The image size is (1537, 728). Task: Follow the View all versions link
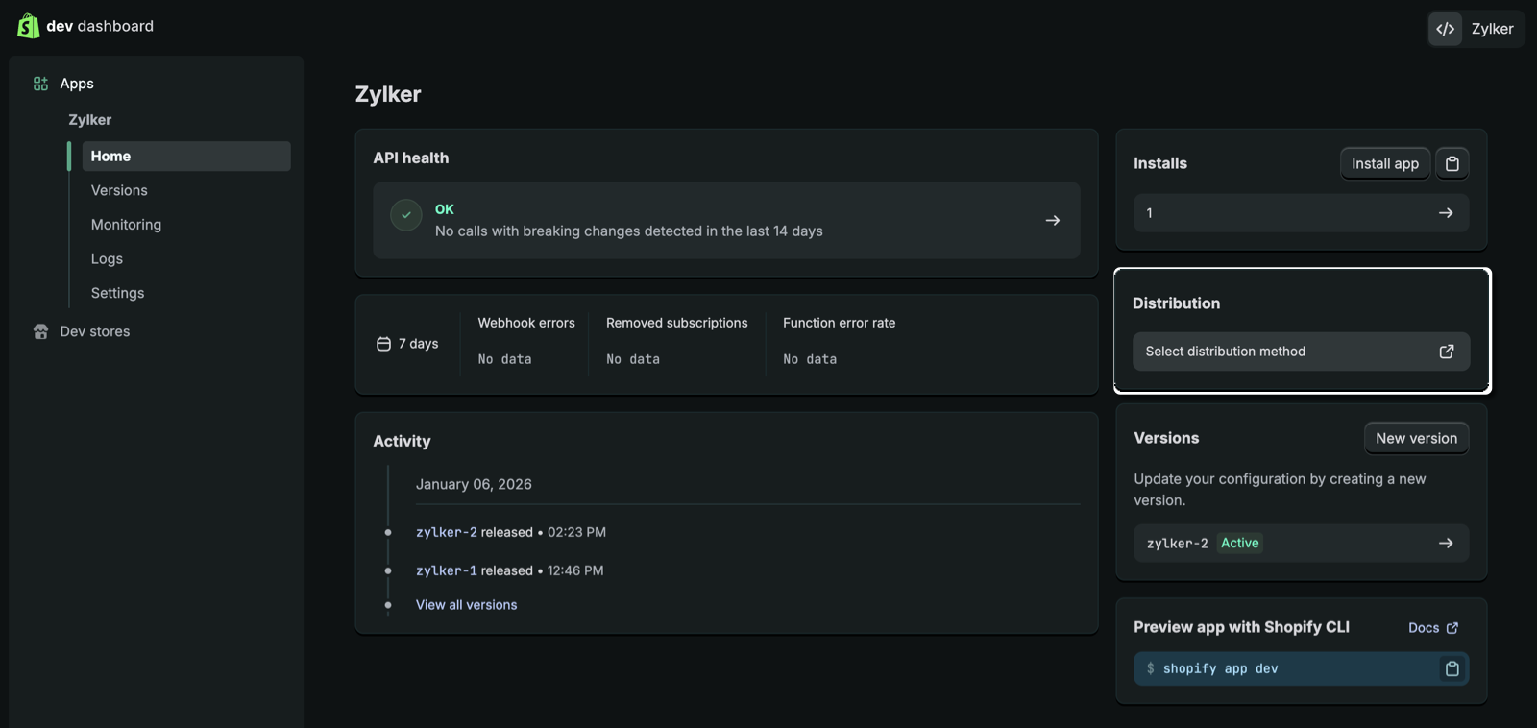(466, 605)
